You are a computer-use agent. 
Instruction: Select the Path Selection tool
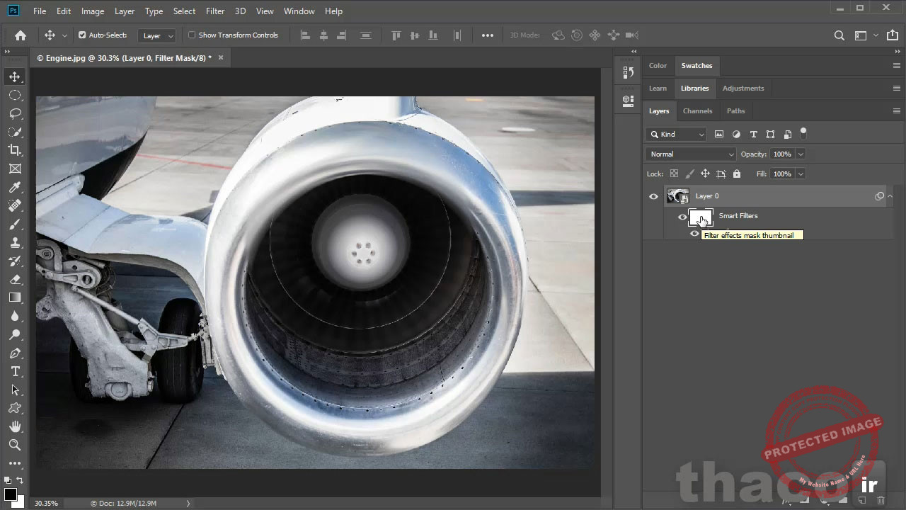[15, 390]
